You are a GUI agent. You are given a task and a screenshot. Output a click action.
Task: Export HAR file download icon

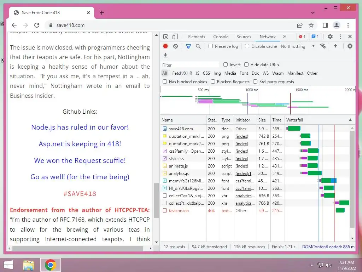165,55
